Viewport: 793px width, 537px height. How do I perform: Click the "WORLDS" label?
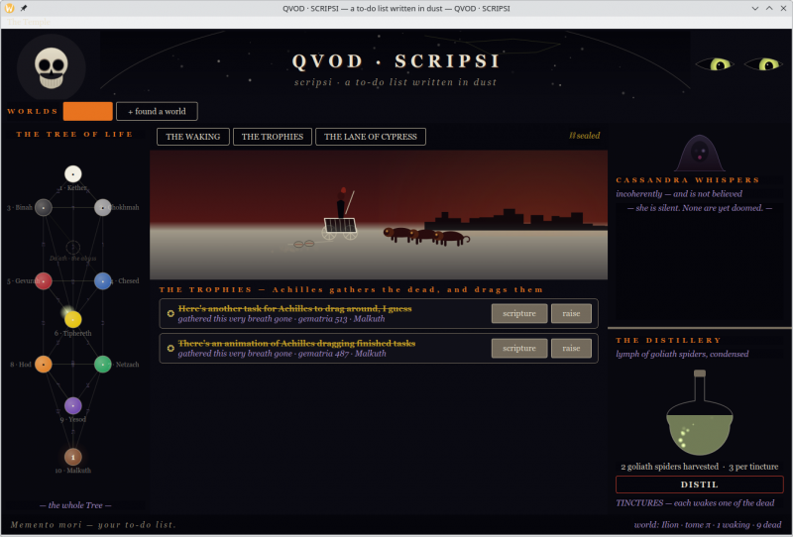pyautogui.click(x=33, y=111)
